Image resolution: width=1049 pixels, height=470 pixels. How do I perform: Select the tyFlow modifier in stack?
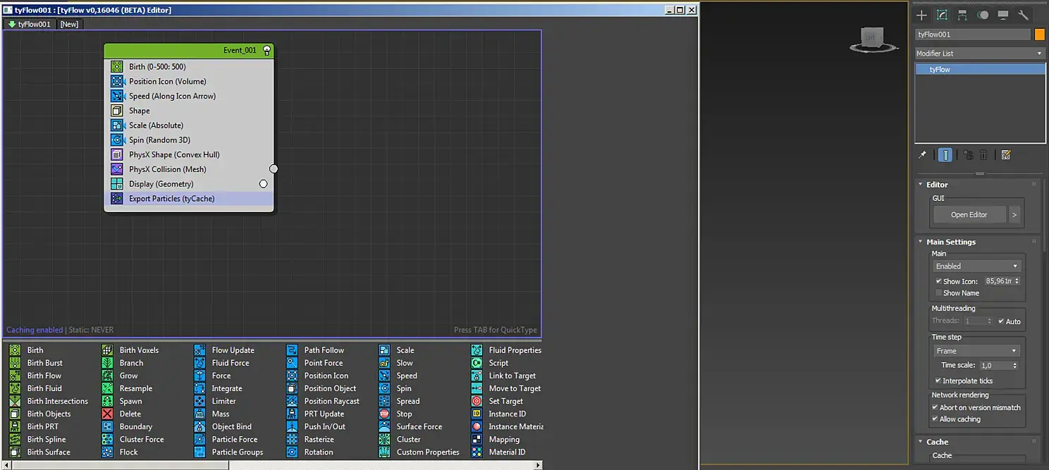(x=980, y=69)
